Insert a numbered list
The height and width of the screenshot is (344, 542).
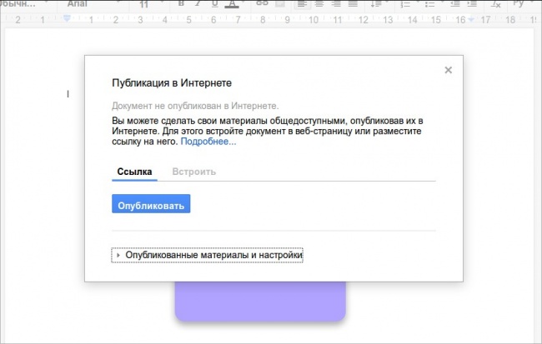(404, 4)
